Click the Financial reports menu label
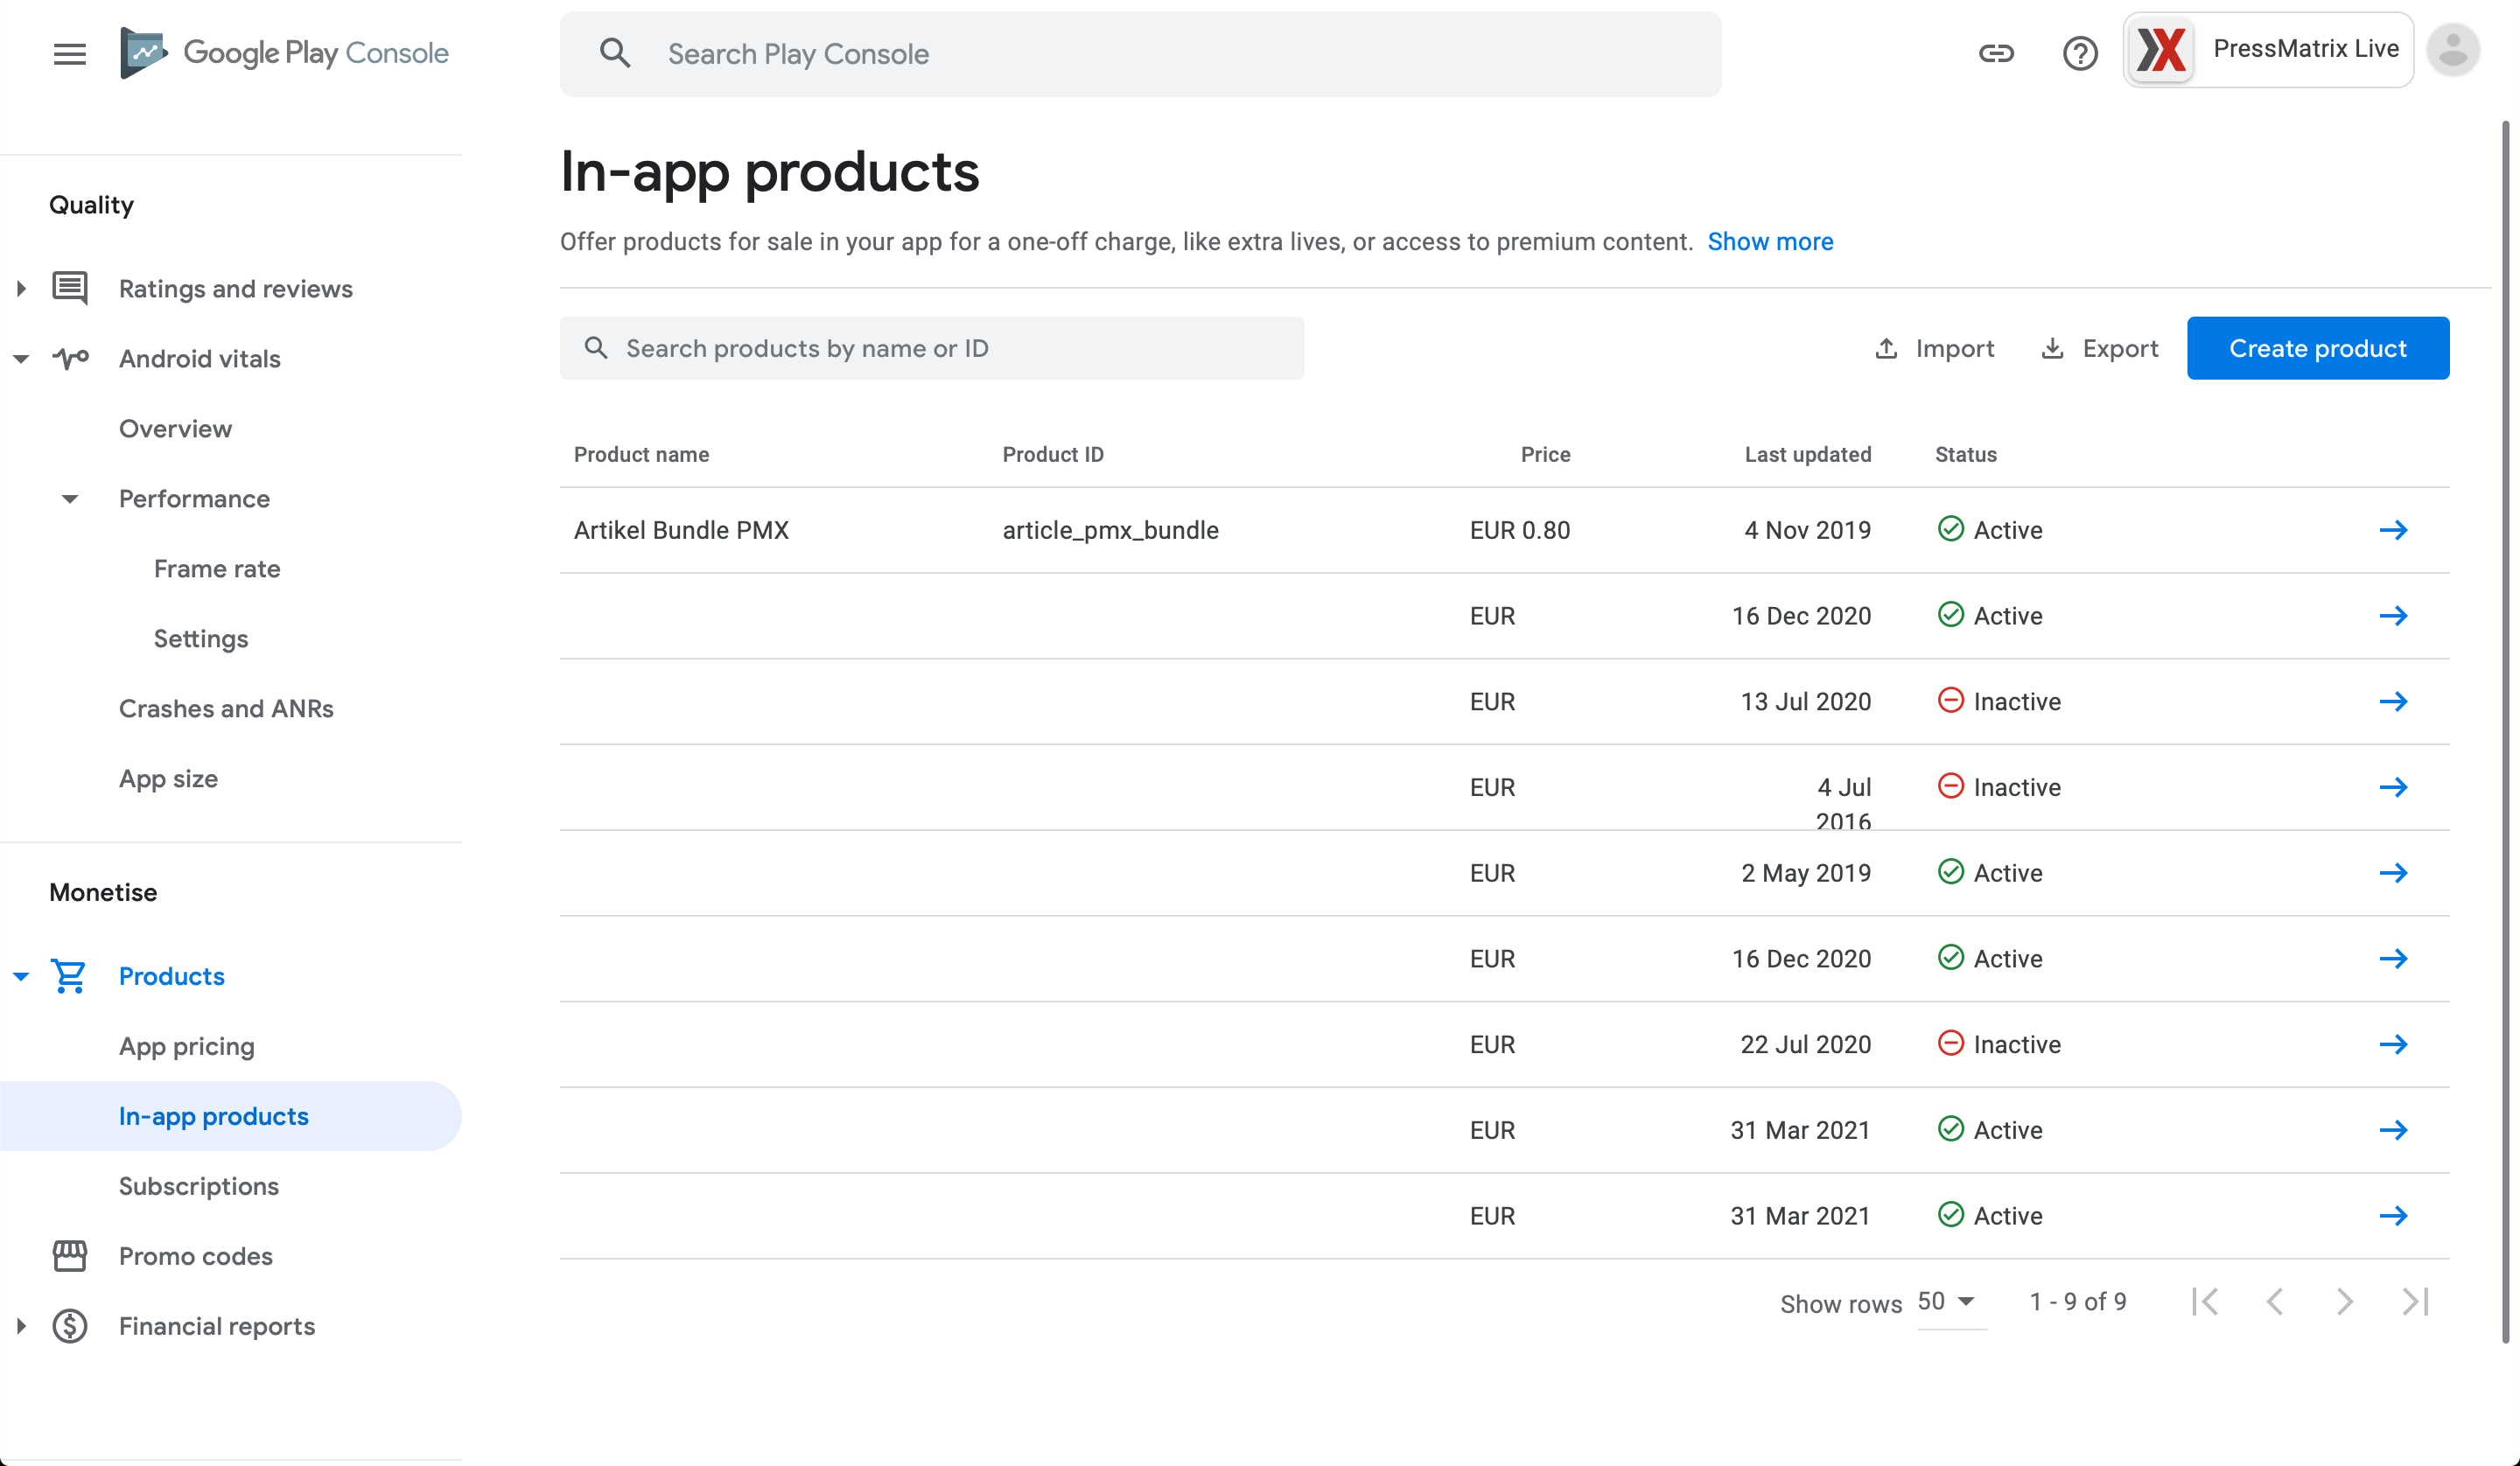The height and width of the screenshot is (1466, 2520). [x=217, y=1326]
